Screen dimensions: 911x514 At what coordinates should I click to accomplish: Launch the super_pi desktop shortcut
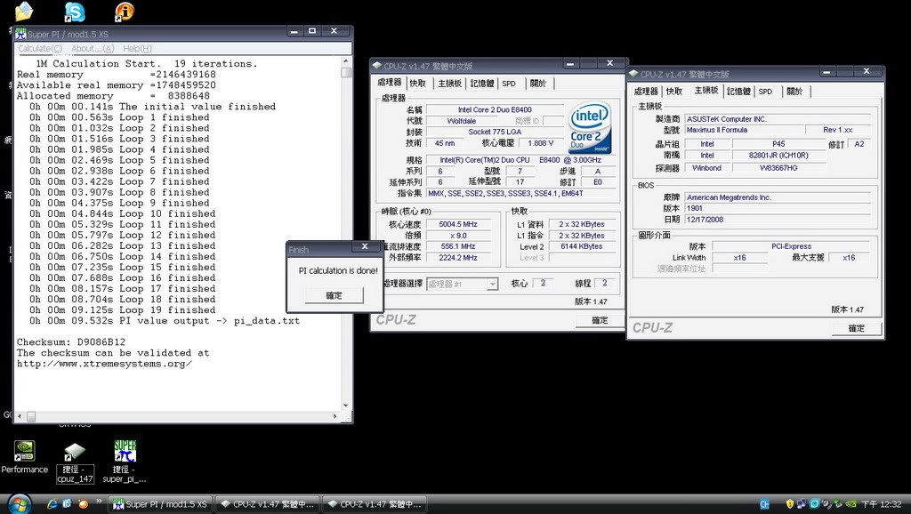125,462
